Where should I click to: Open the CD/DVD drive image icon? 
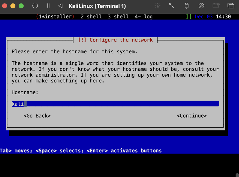pyautogui.click(x=201, y=6)
